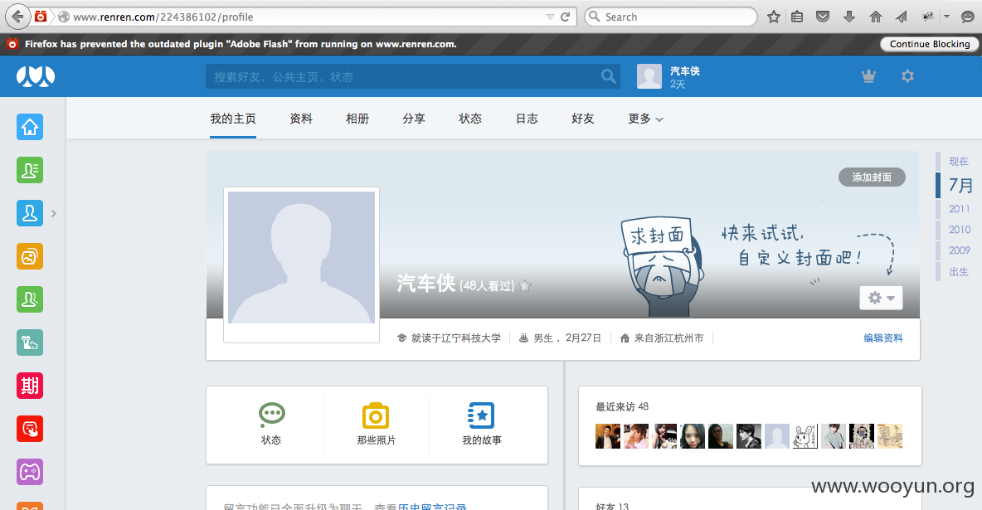
Task: Click the Renren logo icon
Action: [x=36, y=76]
